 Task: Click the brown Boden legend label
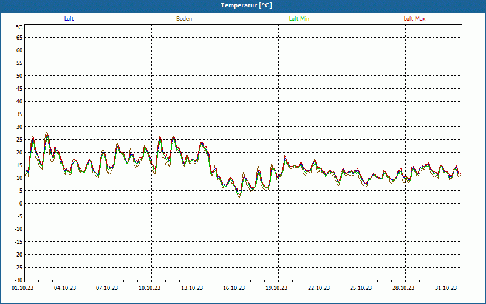coord(184,19)
